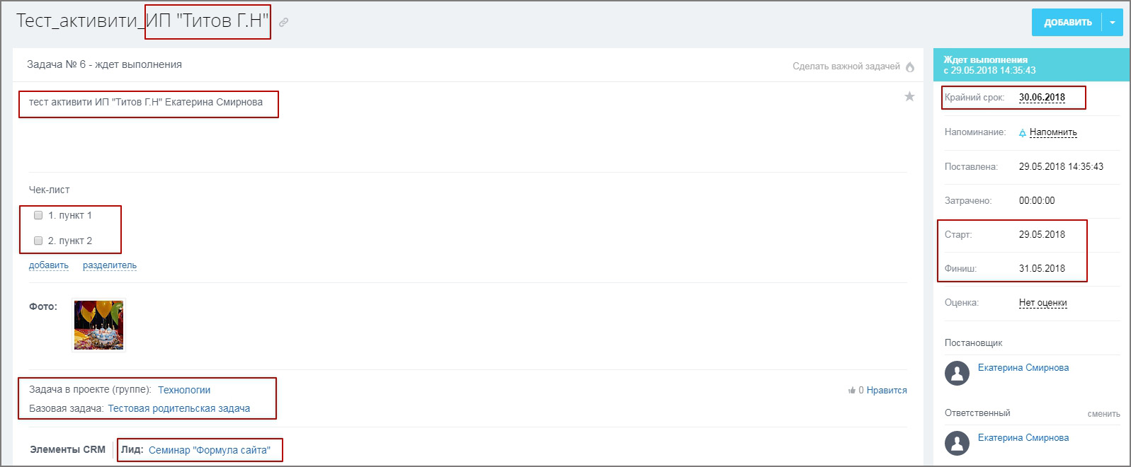The image size is (1131, 467).
Task: Open the attached photo thumbnail
Action: pos(99,325)
